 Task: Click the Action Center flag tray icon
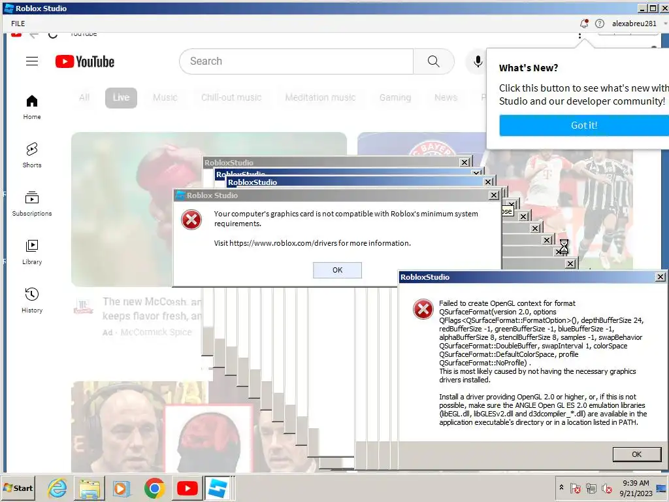point(575,488)
